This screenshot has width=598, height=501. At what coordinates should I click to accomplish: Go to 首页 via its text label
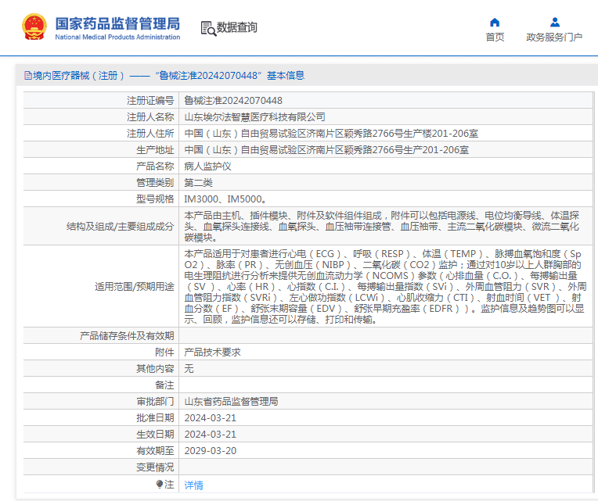click(x=495, y=37)
